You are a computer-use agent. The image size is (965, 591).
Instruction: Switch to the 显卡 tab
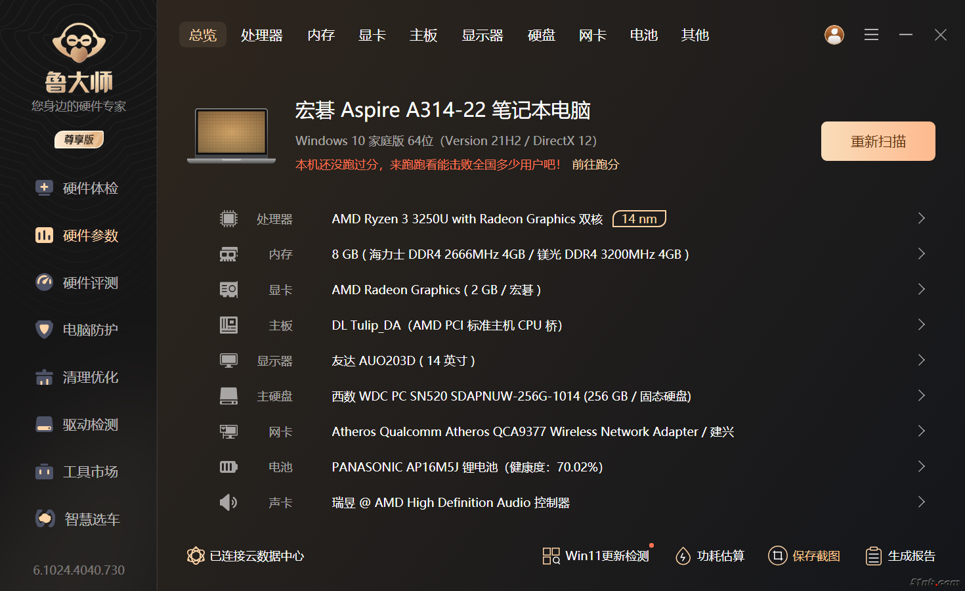click(372, 35)
